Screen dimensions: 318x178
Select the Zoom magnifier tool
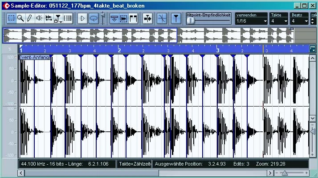[x=20, y=19]
